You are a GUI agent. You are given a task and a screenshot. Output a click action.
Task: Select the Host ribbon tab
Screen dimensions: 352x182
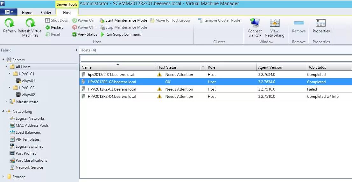[x=67, y=13]
